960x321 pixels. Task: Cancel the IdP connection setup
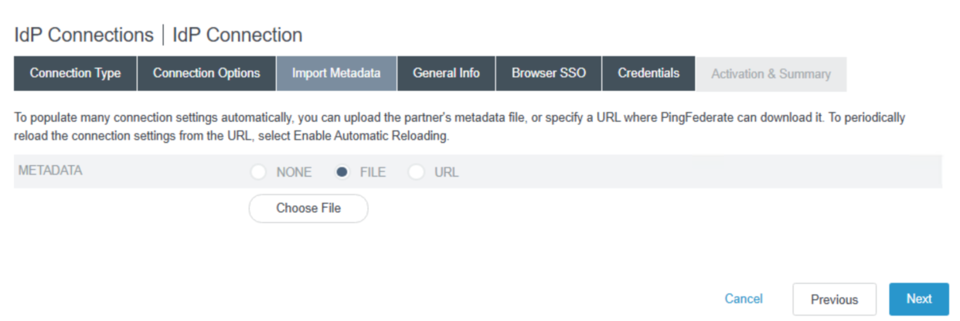click(744, 299)
